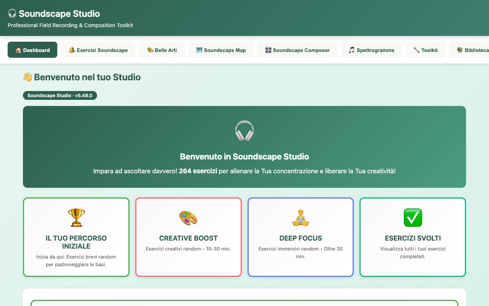This screenshot has width=489, height=306.
Task: Click the music note icon in Spettrogramma tab
Action: (352, 50)
